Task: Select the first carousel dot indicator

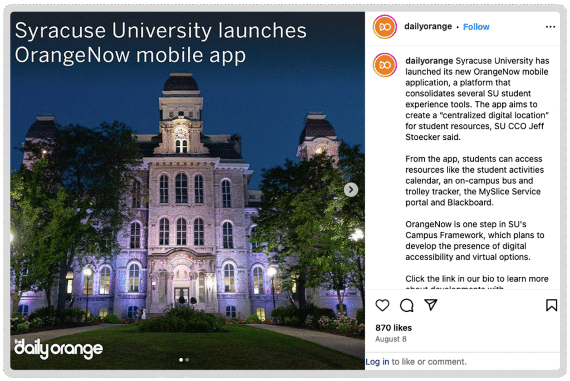Action: (x=181, y=359)
